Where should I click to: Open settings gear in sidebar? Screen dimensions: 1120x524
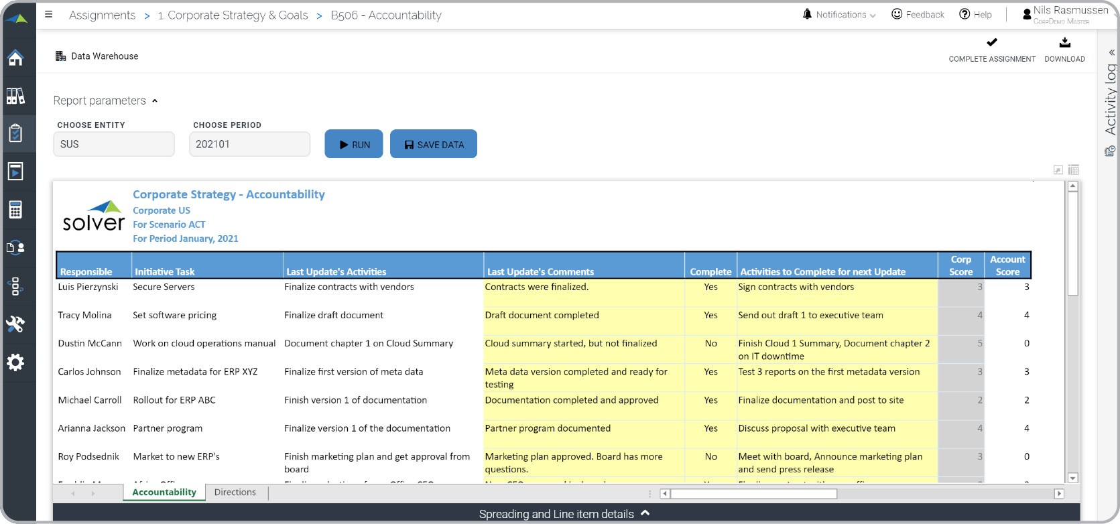tap(15, 363)
